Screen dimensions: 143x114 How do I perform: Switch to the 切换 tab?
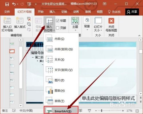(x=64, y=12)
